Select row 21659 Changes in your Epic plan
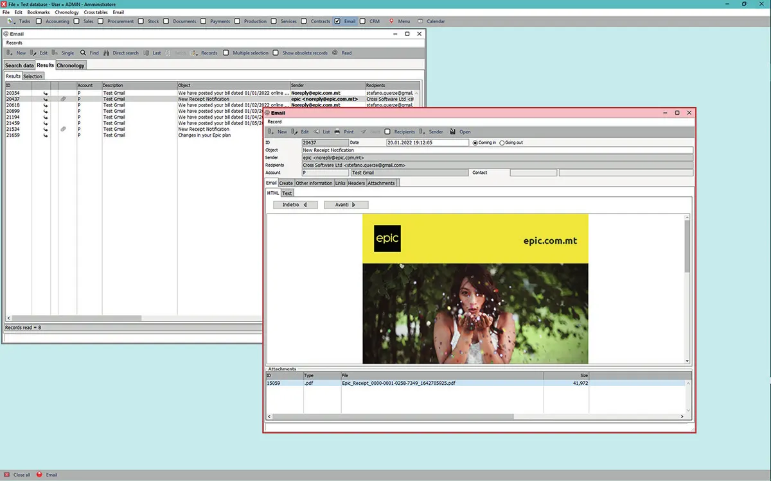Screen dimensions: 771x481 pyautogui.click(x=135, y=135)
